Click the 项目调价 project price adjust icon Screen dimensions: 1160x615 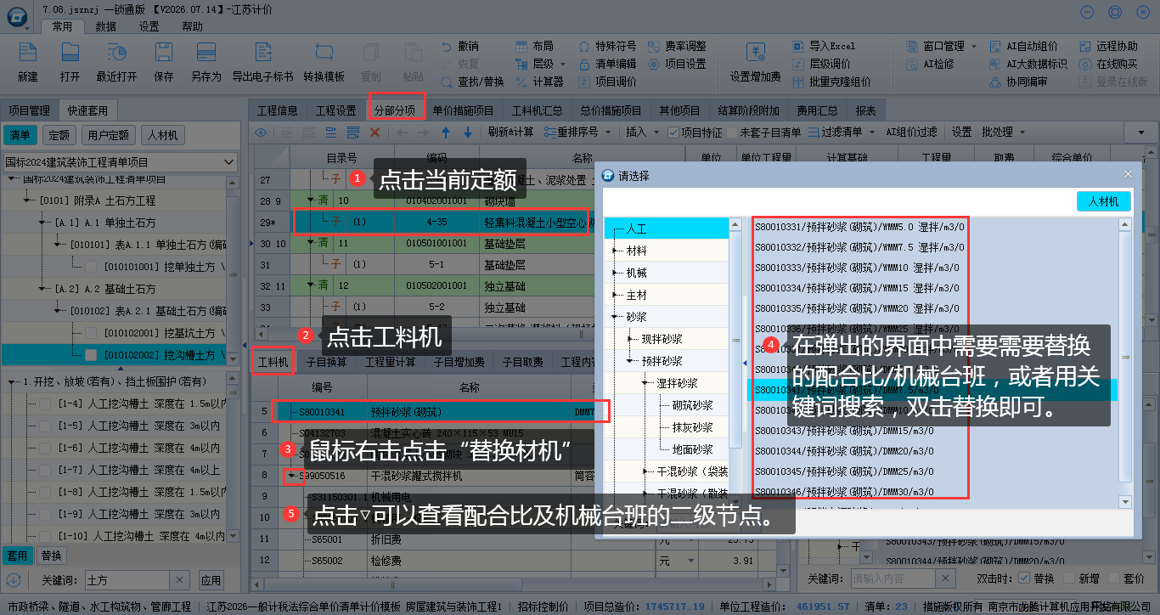tap(584, 82)
